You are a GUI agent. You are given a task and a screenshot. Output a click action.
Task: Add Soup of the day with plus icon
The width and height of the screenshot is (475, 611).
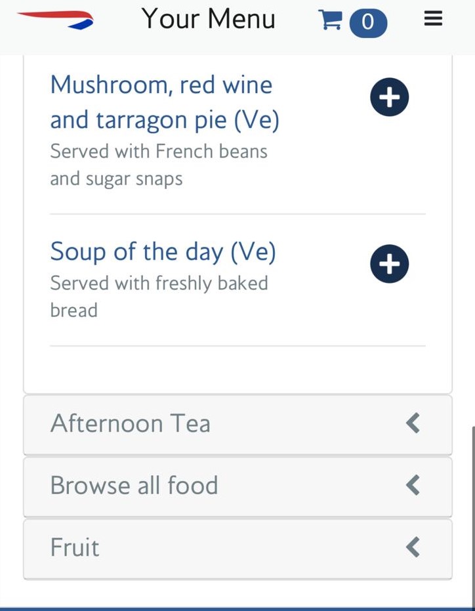(x=389, y=264)
